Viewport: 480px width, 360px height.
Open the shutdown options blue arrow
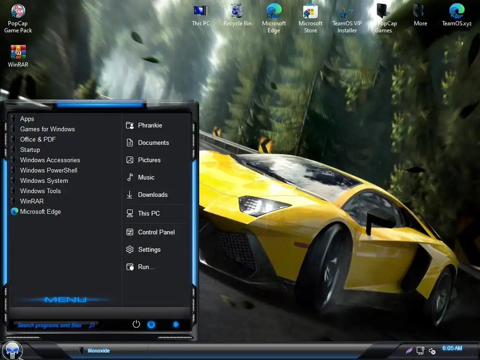click(x=176, y=324)
